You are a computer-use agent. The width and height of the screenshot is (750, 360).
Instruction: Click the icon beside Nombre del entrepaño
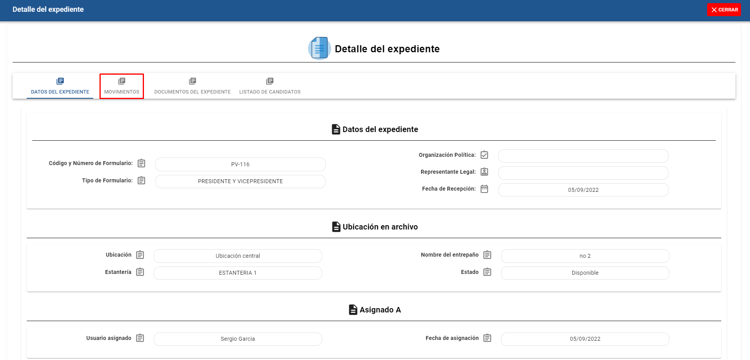487,255
